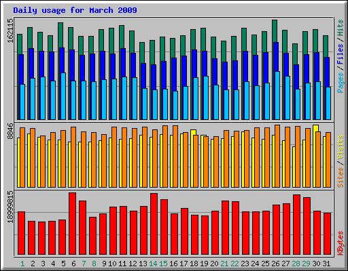The height and width of the screenshot is (271, 348).
Task: Click the 18999815 KBytes axis label
Action: pos(10,207)
